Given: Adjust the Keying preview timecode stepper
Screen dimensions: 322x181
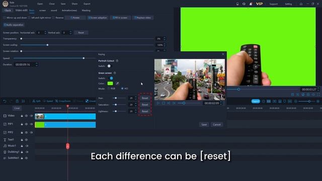Looking at the screenshot, I should pyautogui.click(x=221, y=103).
